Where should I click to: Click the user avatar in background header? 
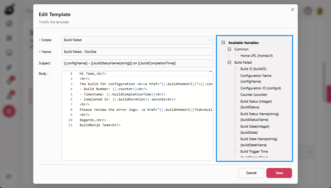[x=320, y=11]
